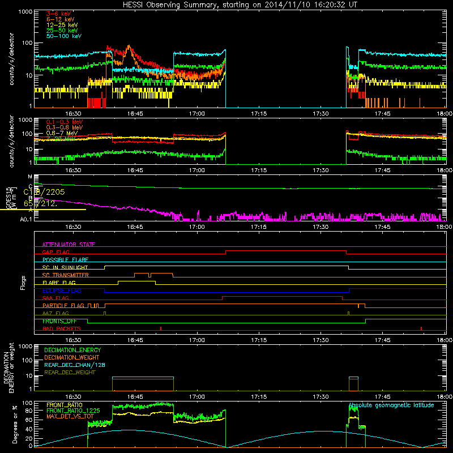Click the 'MAX_DET_VS_TOT' legend label

click(70, 416)
